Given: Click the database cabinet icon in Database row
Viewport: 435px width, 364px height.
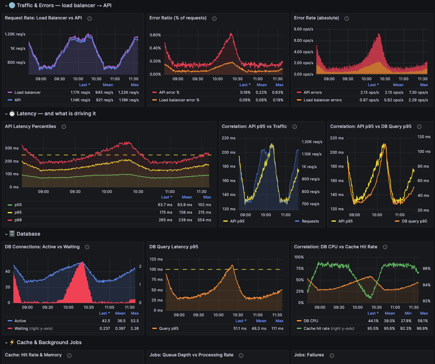Looking at the screenshot, I should (12, 234).
